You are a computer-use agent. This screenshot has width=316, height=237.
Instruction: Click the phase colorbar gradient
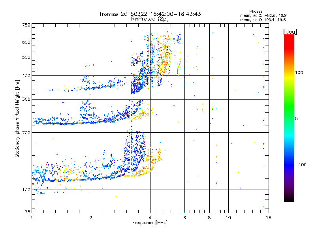pos(289,118)
